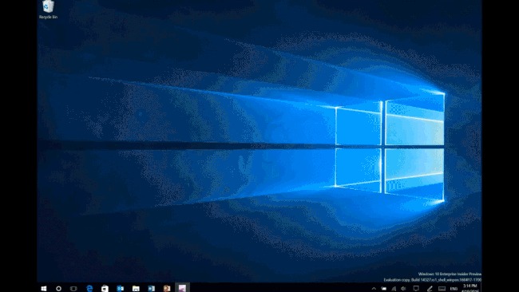Launch Word from the taskbar

coord(151,288)
